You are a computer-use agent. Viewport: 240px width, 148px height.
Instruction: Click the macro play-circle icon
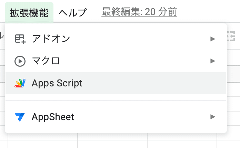click(x=20, y=61)
